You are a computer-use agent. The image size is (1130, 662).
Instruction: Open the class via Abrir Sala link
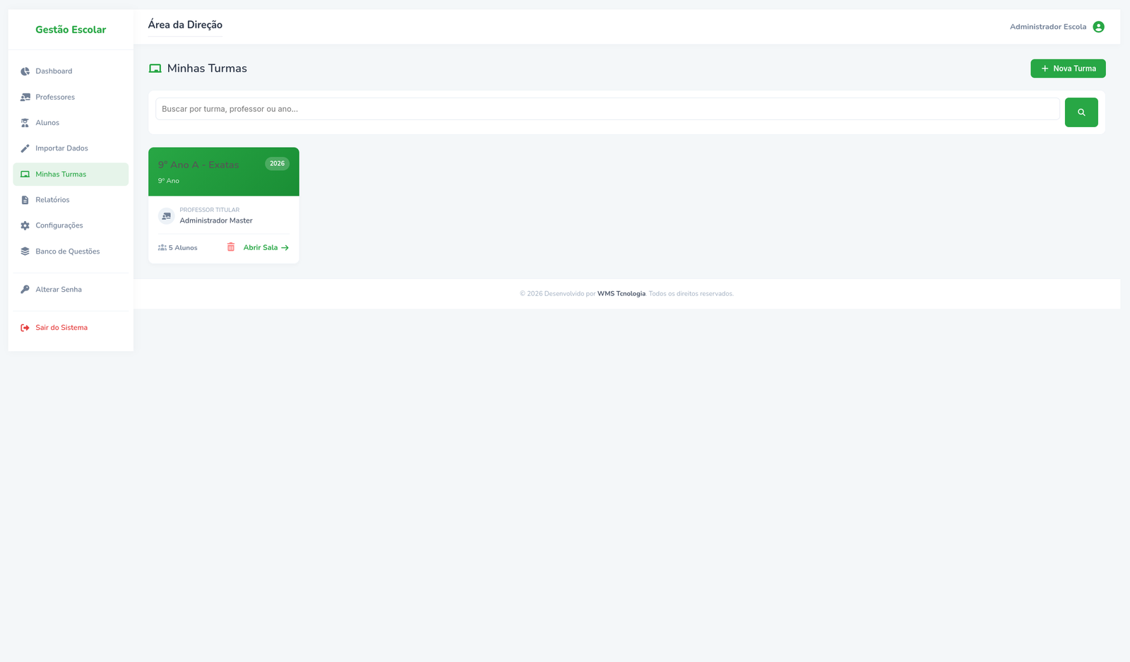(266, 248)
